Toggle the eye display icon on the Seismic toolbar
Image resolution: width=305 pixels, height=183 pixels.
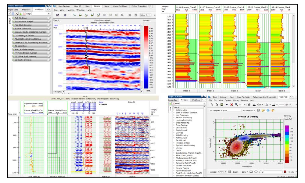(65, 15)
